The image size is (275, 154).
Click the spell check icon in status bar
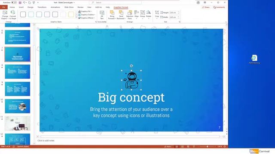(x=13, y=146)
